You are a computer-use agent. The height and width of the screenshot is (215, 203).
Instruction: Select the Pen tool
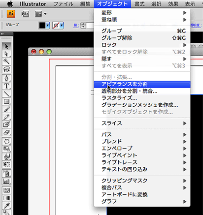tap(6, 78)
